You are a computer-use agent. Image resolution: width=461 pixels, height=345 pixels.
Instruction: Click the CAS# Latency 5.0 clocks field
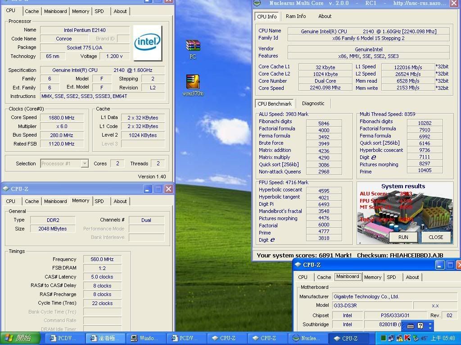[102, 277]
